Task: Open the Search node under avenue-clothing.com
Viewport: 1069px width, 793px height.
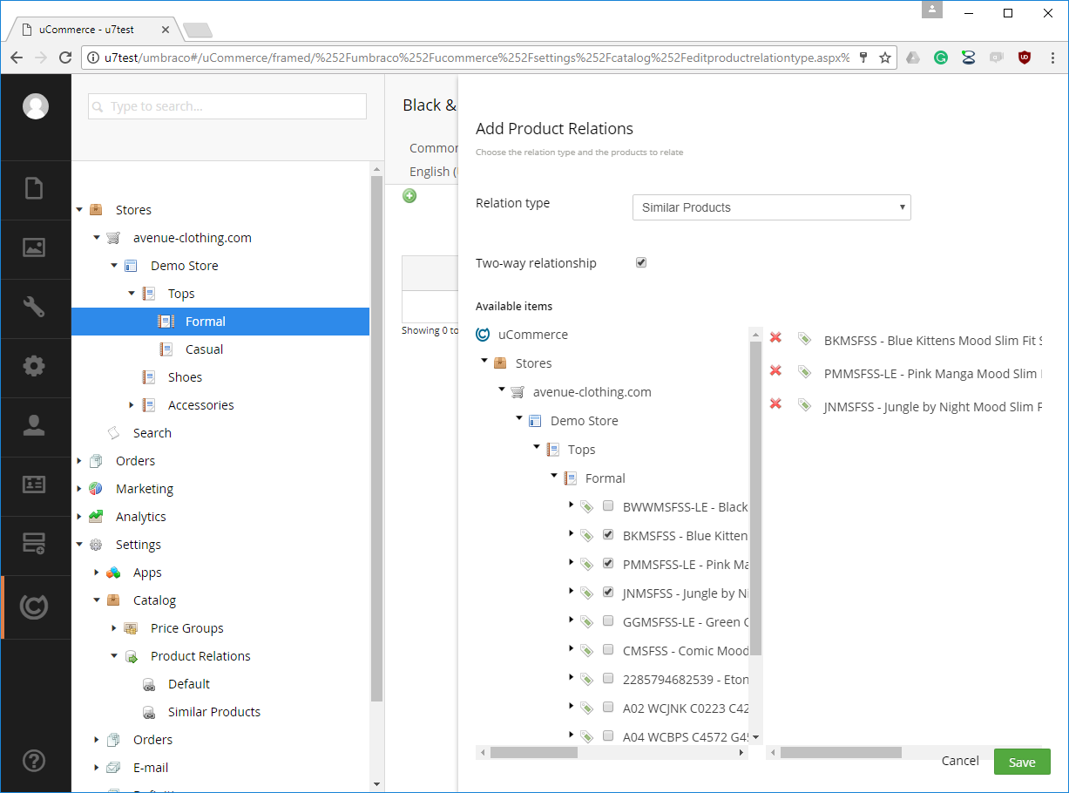Action: [x=152, y=433]
